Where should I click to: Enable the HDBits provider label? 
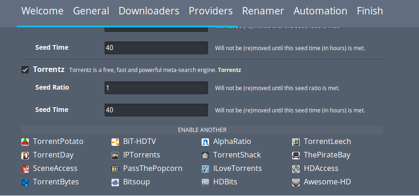[225, 182]
